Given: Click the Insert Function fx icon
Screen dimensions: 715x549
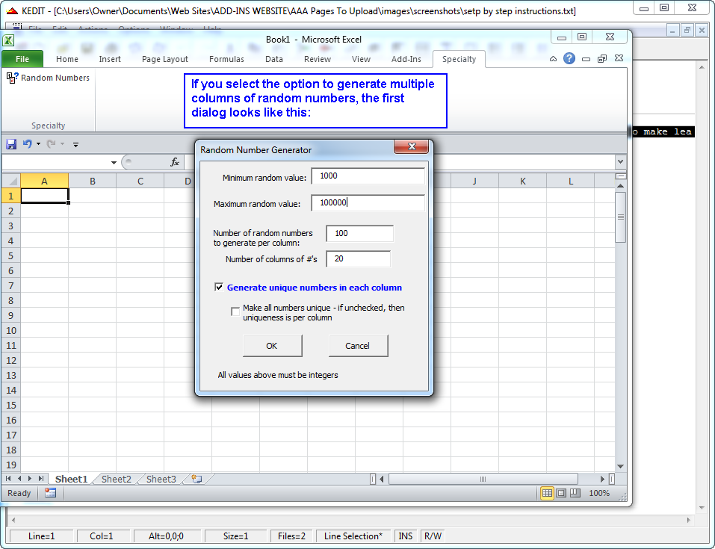Looking at the screenshot, I should 175,162.
